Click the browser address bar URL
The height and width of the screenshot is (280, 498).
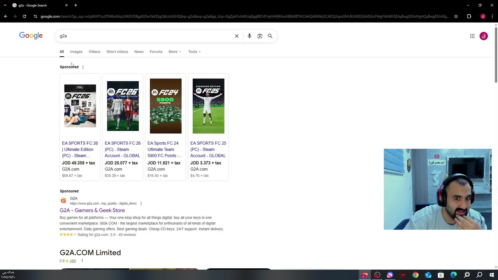click(x=245, y=16)
